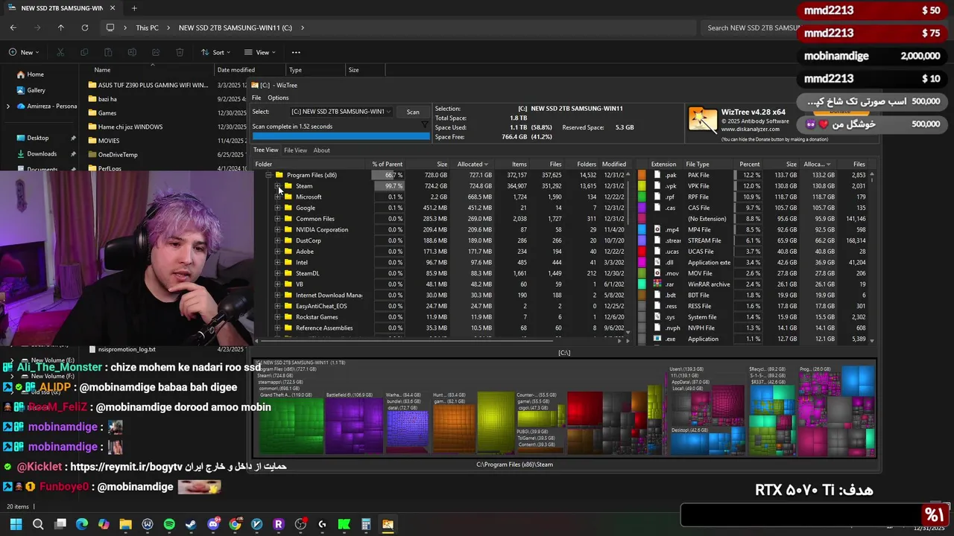Open Calculator from the taskbar
The image size is (954, 536).
(x=366, y=524)
